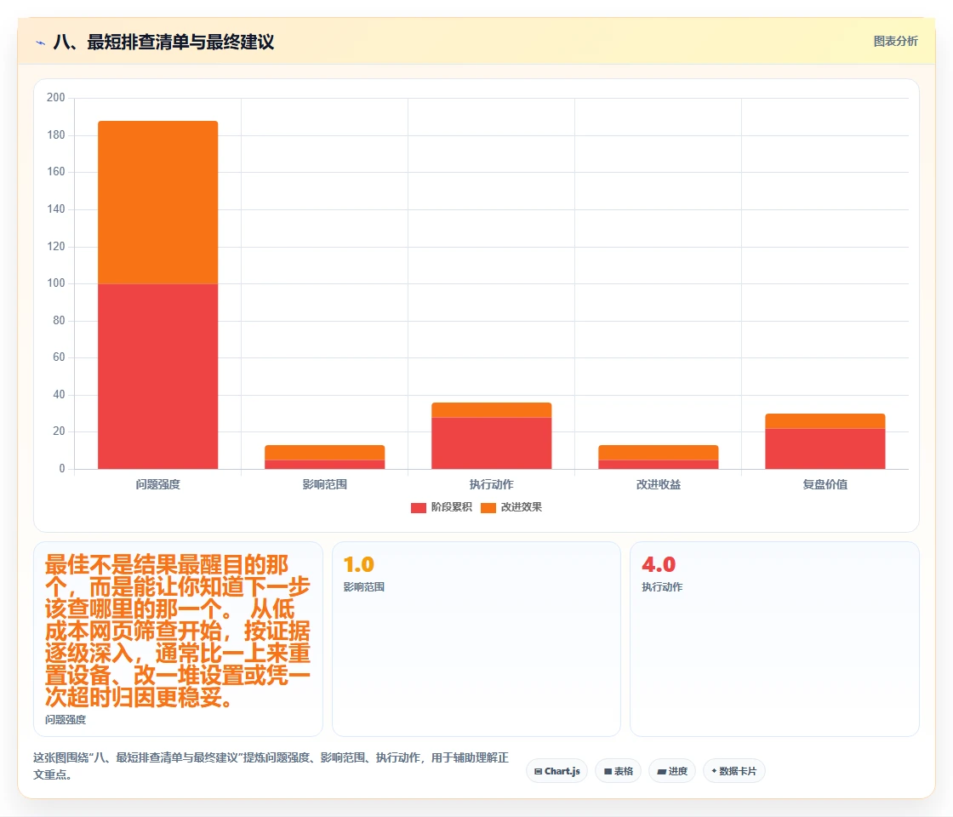Click the 0 y-axis tick label
The width and height of the screenshot is (953, 817).
(62, 469)
